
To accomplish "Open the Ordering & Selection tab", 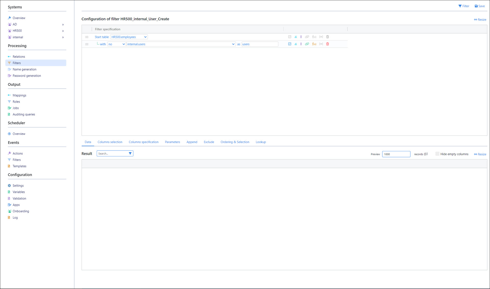I will 235,142.
